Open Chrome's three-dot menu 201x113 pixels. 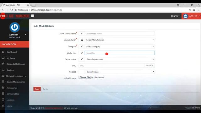coord(199,10)
